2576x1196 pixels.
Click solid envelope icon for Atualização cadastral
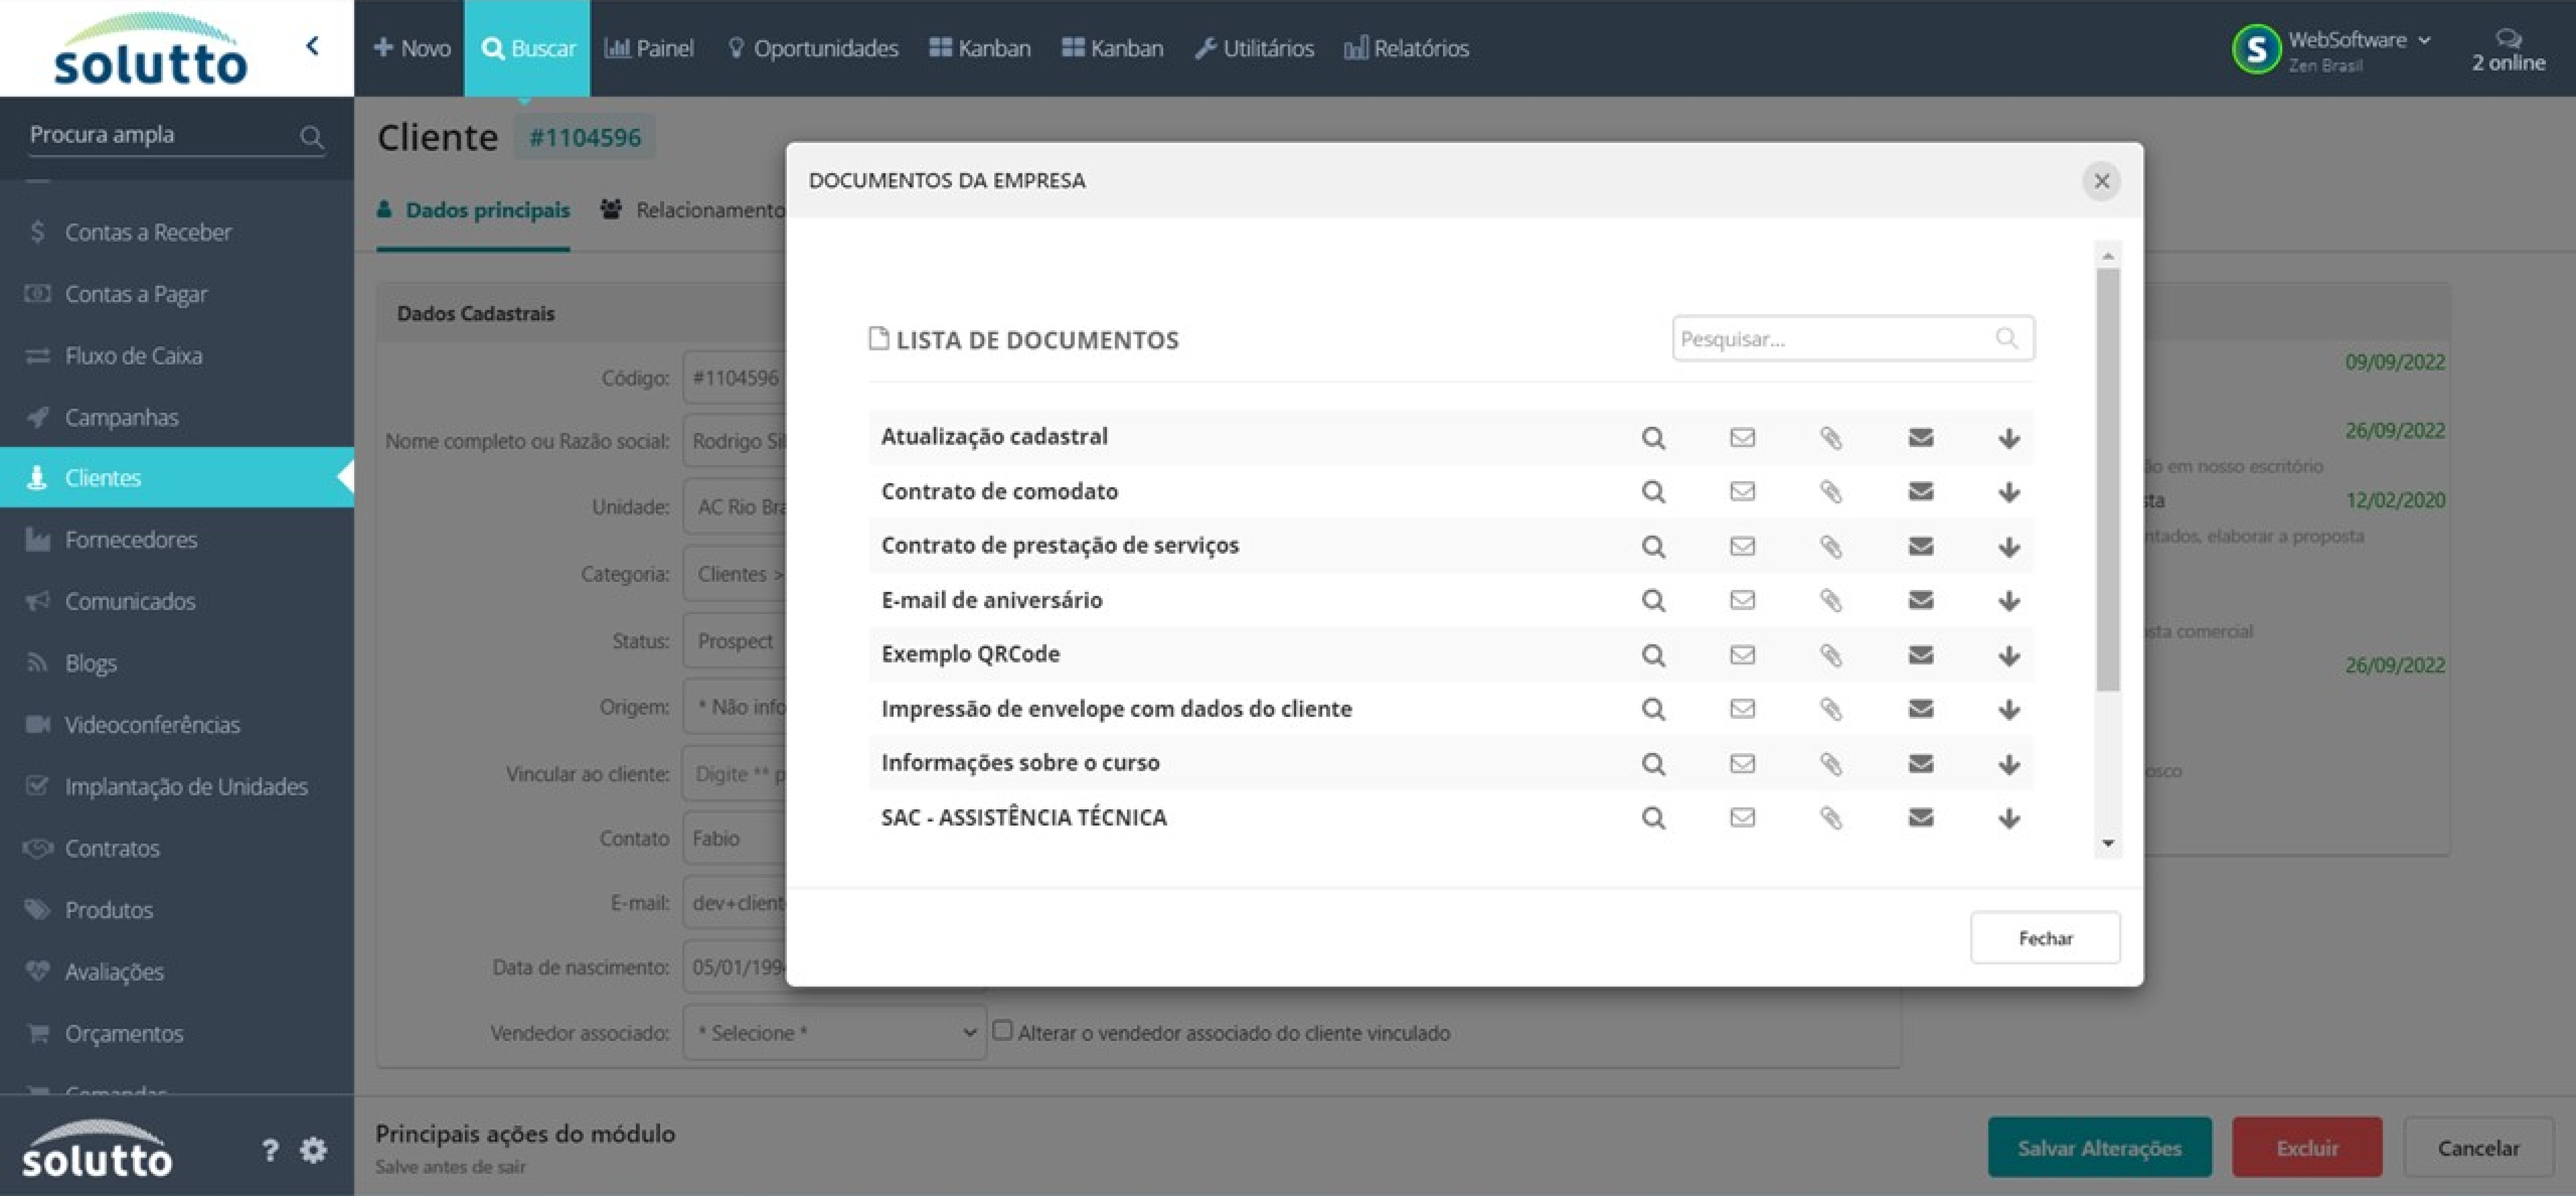[1920, 437]
